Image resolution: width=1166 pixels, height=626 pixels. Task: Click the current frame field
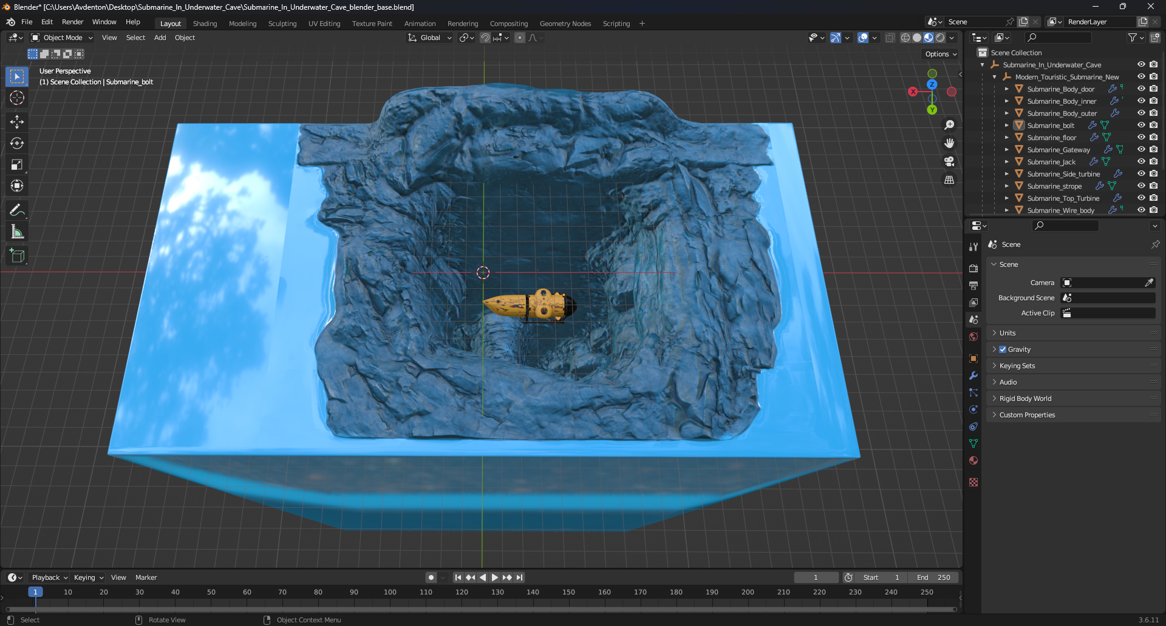816,577
